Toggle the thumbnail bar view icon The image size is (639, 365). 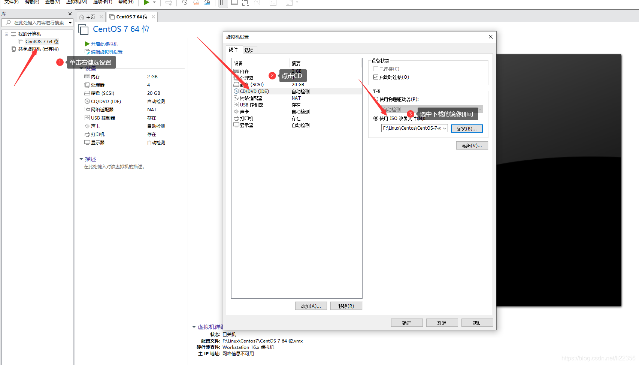click(x=234, y=3)
